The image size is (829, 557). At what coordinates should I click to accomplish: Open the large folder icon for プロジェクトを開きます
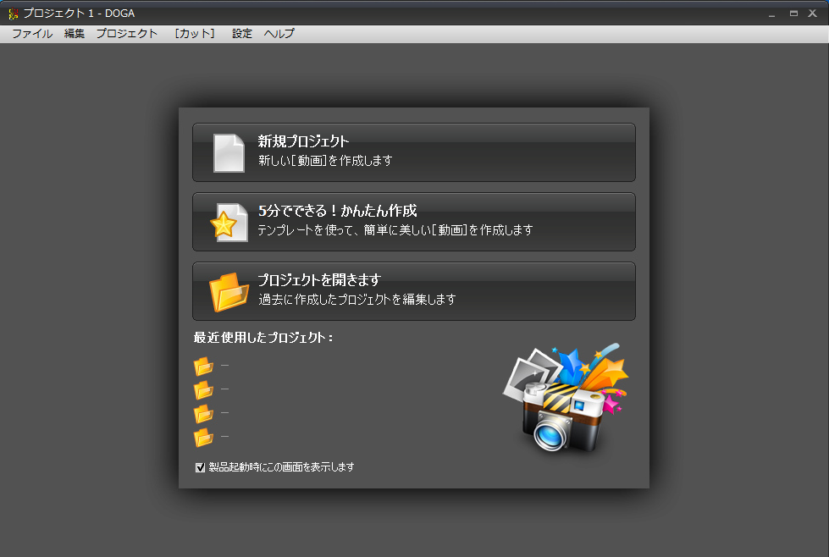pyautogui.click(x=229, y=292)
